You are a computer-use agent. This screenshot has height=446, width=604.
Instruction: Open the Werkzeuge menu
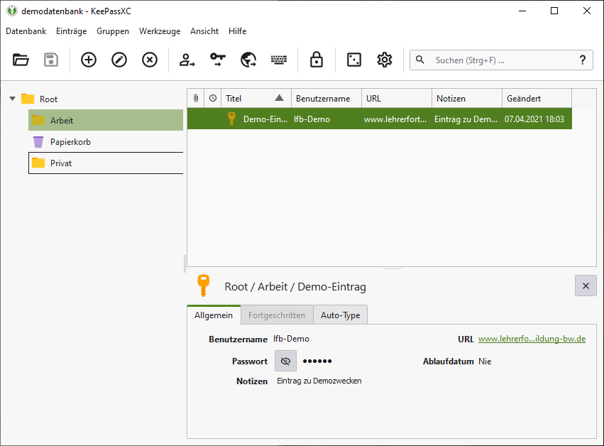[x=160, y=31]
